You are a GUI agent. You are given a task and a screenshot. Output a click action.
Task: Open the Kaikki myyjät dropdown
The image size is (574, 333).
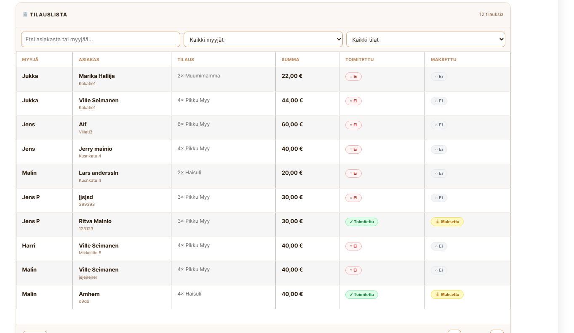pos(263,39)
